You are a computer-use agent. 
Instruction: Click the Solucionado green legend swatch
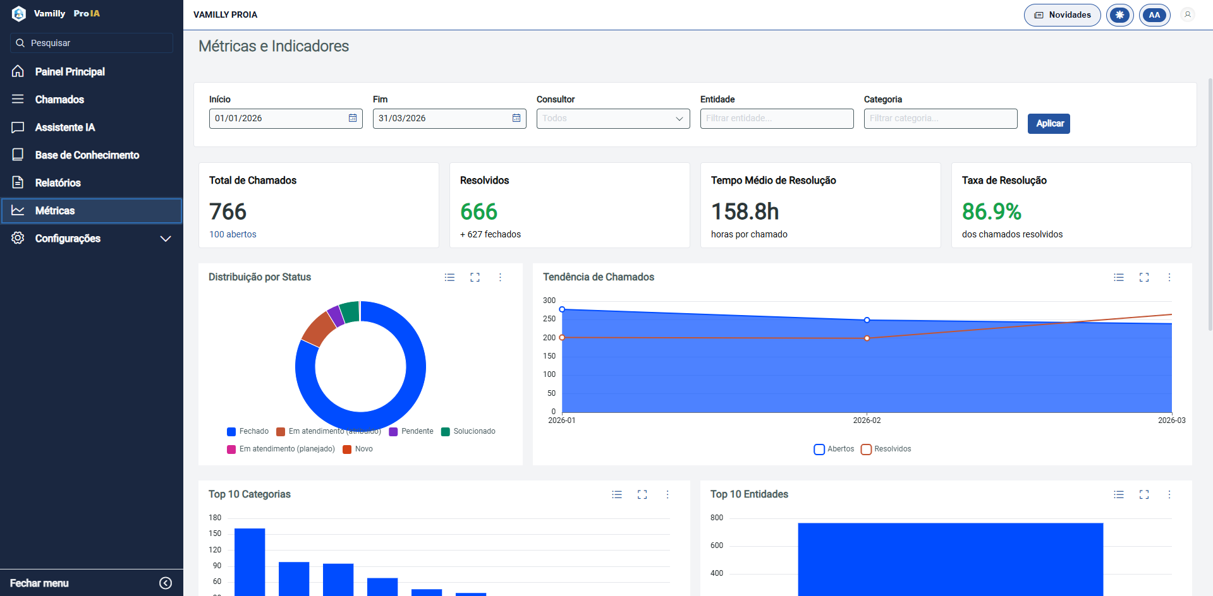(x=444, y=432)
